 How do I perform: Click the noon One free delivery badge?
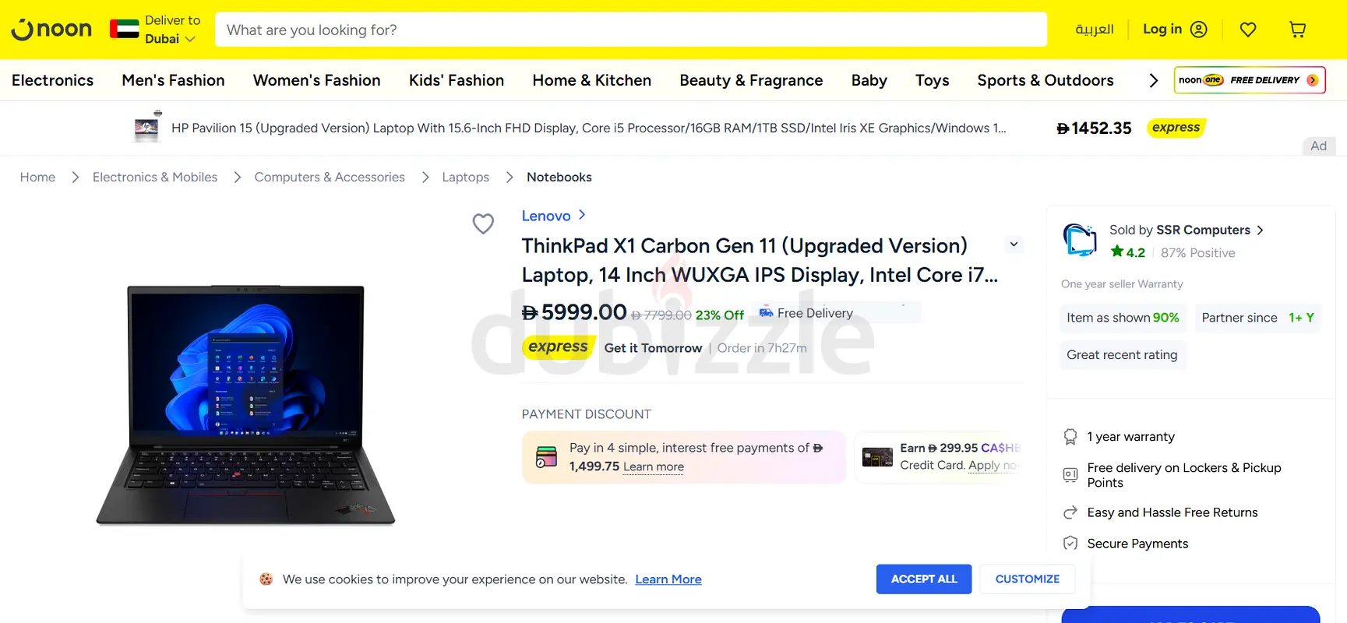coord(1249,80)
